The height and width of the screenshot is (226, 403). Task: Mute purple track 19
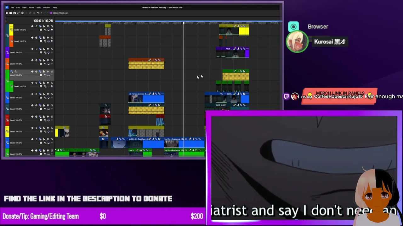point(48,49)
